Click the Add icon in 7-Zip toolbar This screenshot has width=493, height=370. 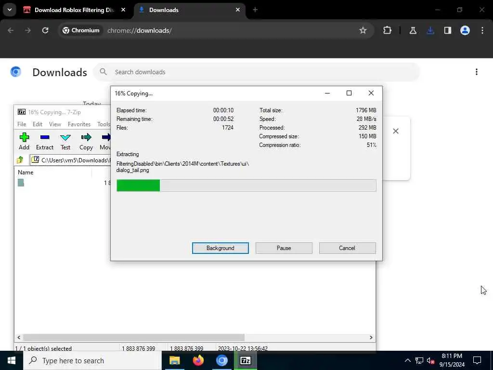coord(24,137)
